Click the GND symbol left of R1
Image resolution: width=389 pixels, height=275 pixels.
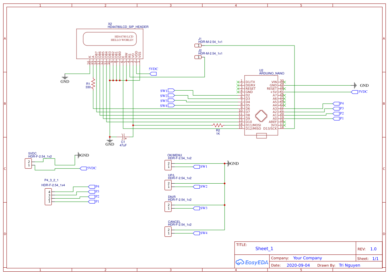point(65,78)
